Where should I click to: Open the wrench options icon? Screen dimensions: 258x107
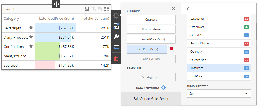point(116,36)
